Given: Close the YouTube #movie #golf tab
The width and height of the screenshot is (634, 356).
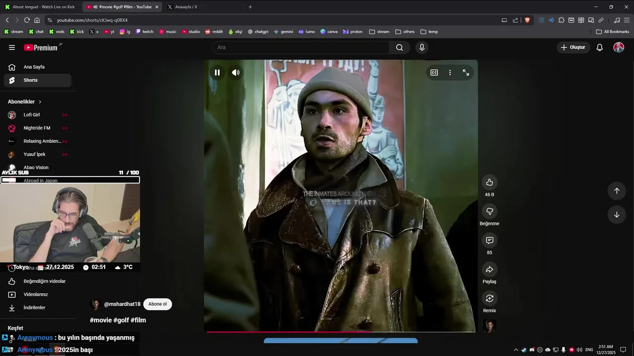Looking at the screenshot, I should [157, 7].
